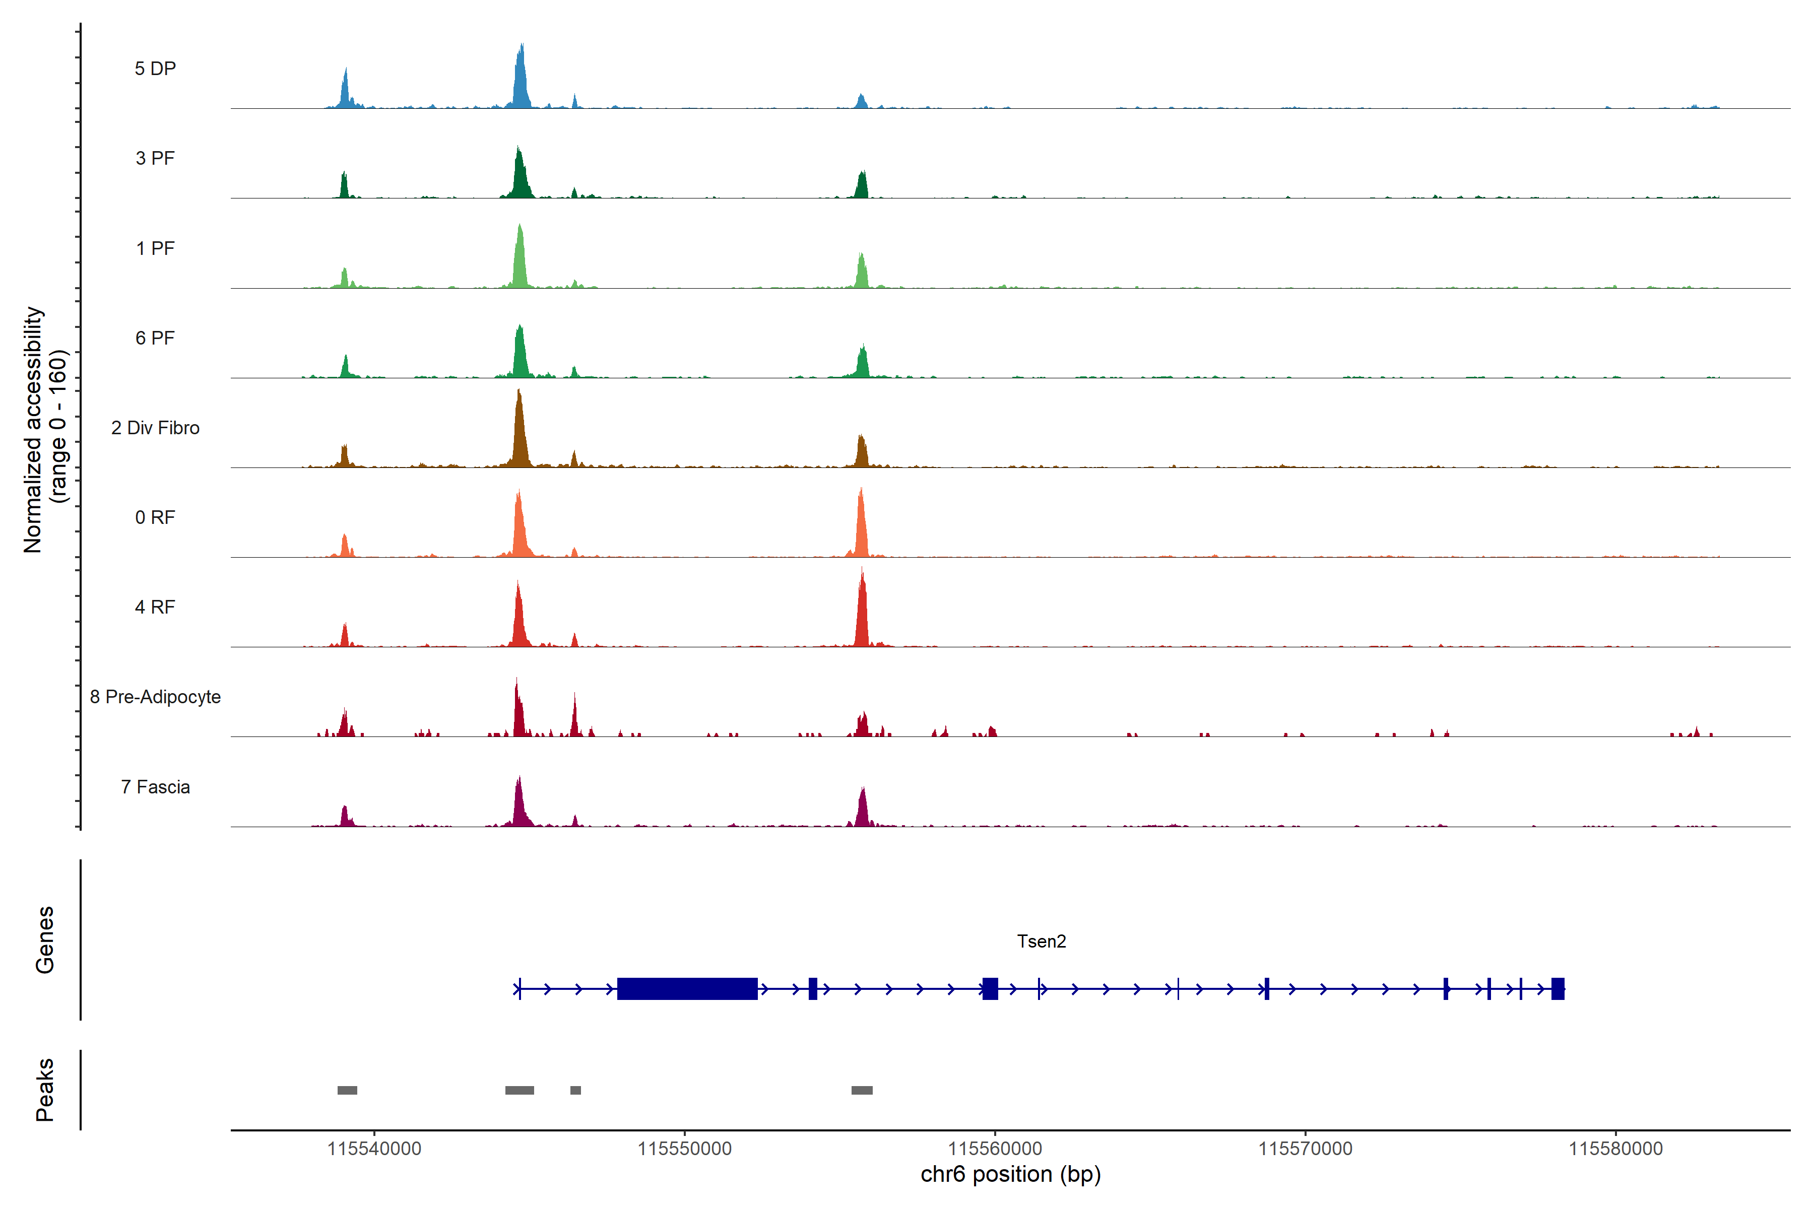Click the 1 PF track label
This screenshot has width=1814, height=1209.
(155, 248)
